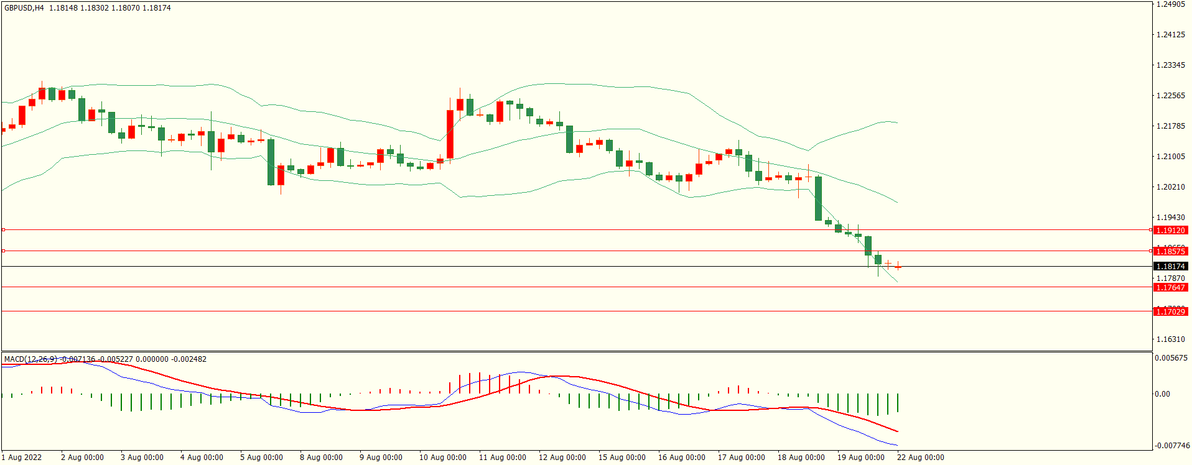Click the large green candle after 18 Aug
1192x465 pixels.
click(818, 198)
